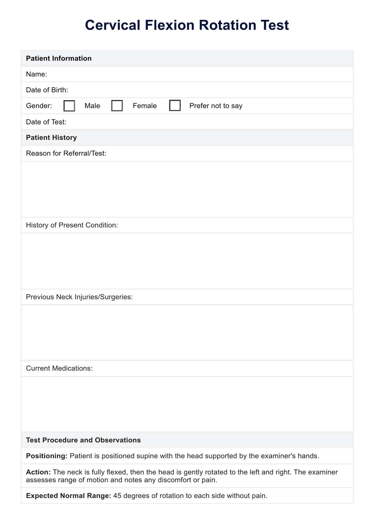This screenshot has height=520, width=375.
Task: Click the Current Medications text area
Action: tap(187, 404)
